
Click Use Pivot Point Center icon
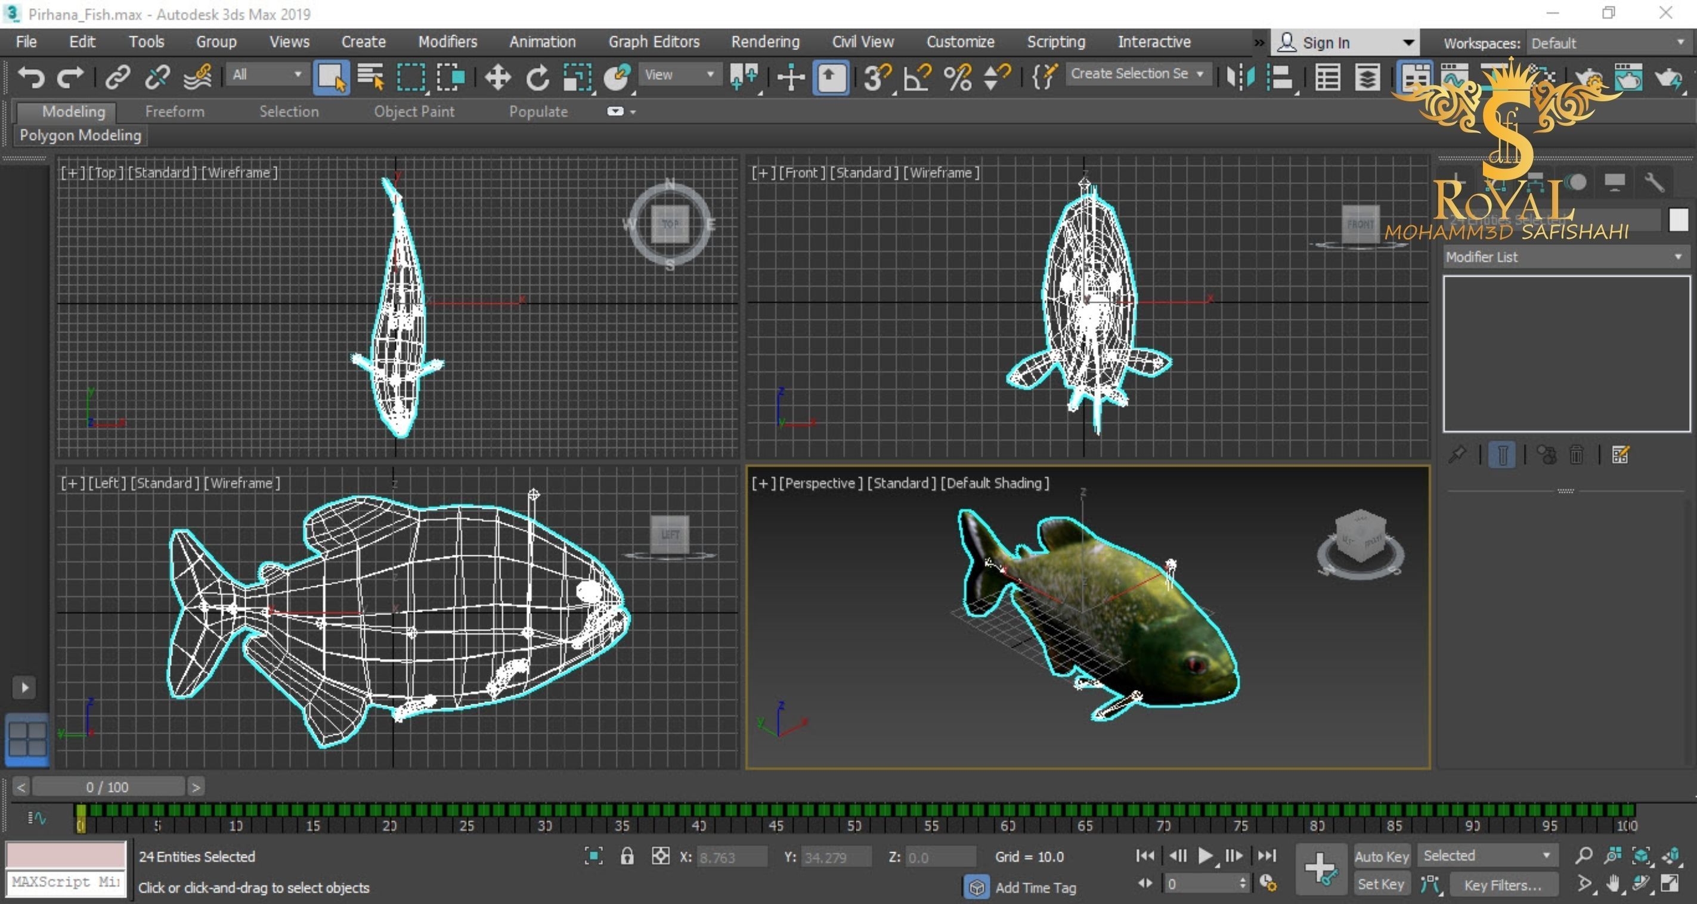744,77
